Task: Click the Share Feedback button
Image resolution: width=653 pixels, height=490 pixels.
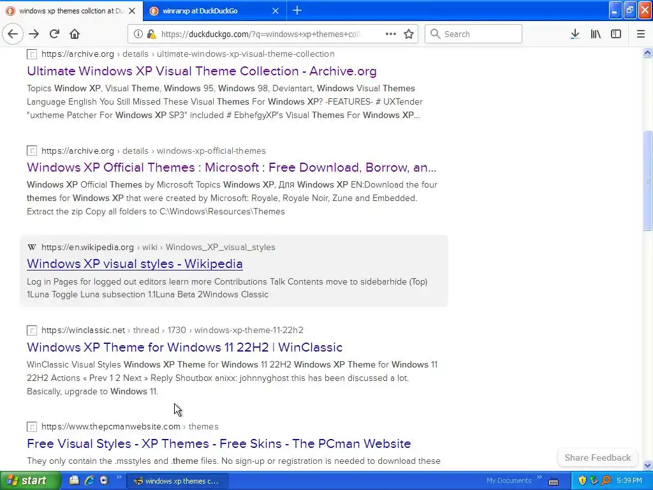Action: [x=598, y=457]
